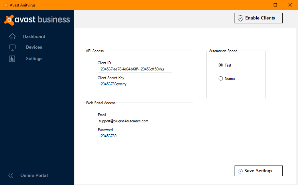Go to the Devices section
Image resolution: width=298 pixels, height=185 pixels.
pos(34,47)
